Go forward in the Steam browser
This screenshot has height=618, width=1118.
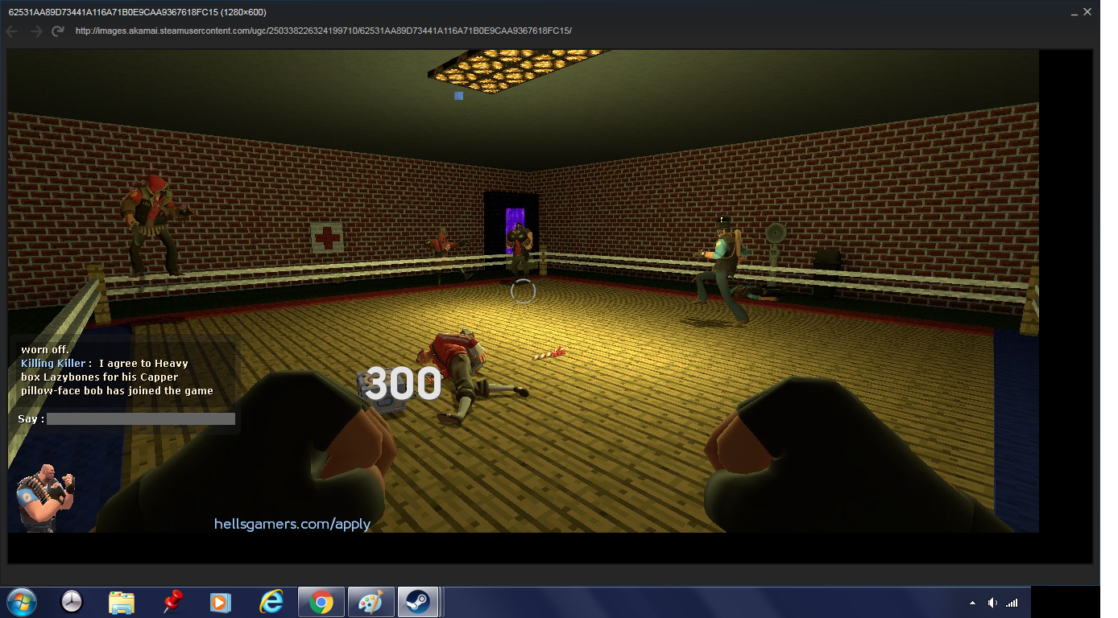(x=35, y=31)
